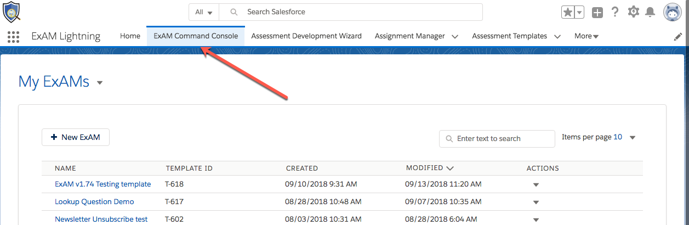
Task: Select created date 08/28/2018 10:48 AM
Action: [x=323, y=202]
